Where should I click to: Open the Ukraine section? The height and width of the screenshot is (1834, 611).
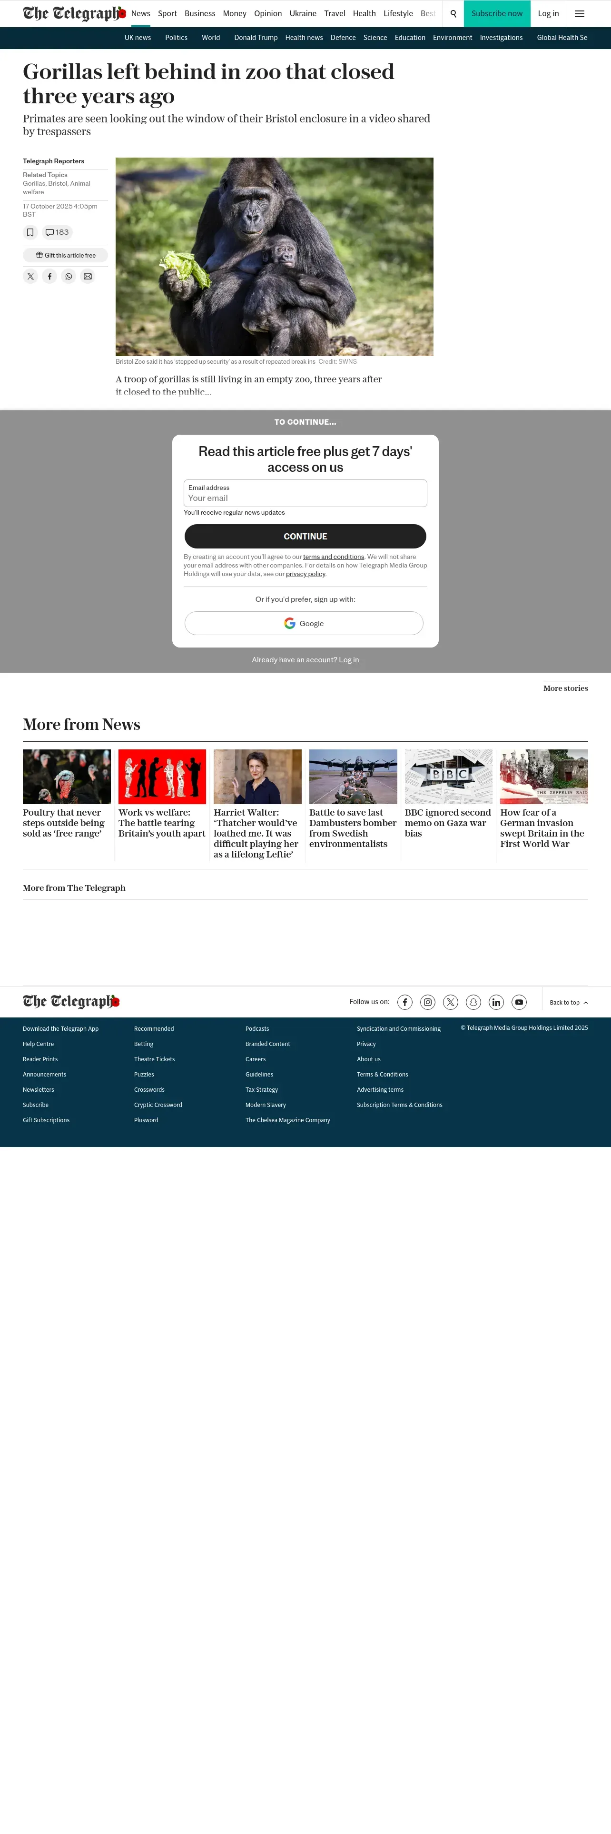pos(303,13)
